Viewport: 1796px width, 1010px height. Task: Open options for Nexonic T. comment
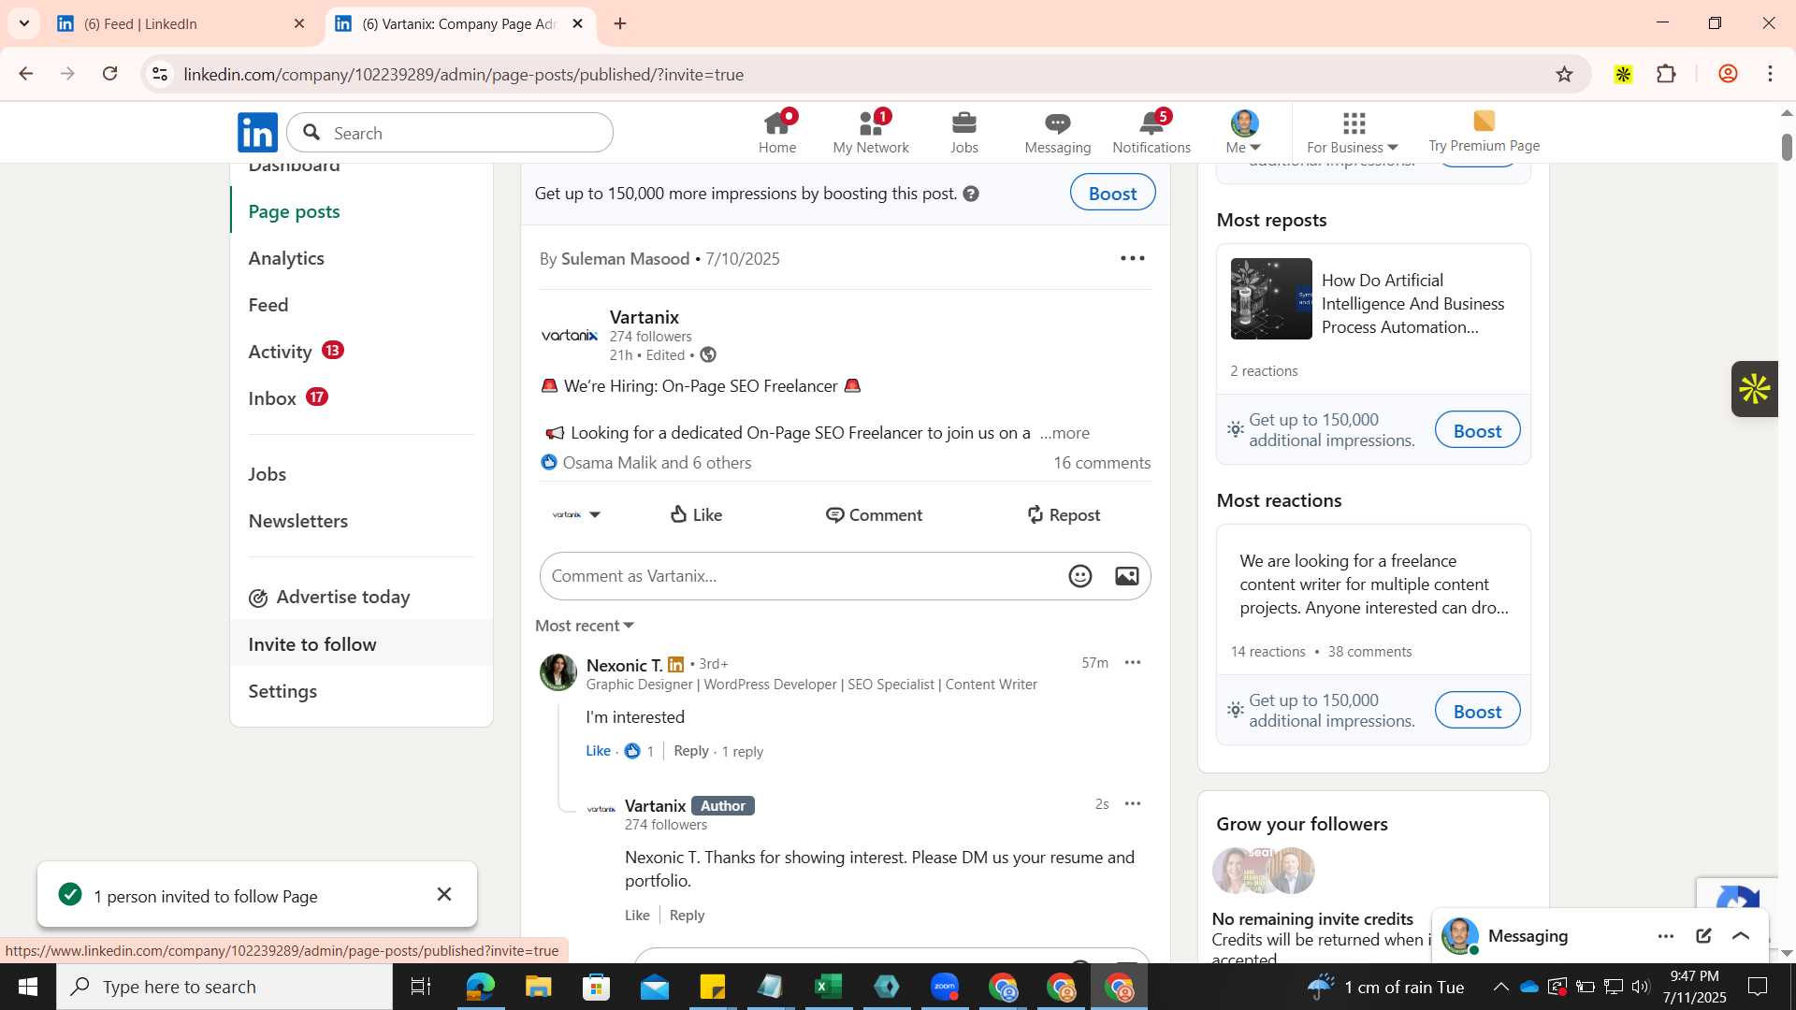click(x=1133, y=663)
